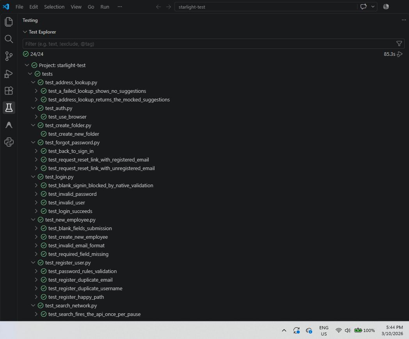Viewport: 409px width, 339px height.
Task: Open the View menu
Action: 76,7
